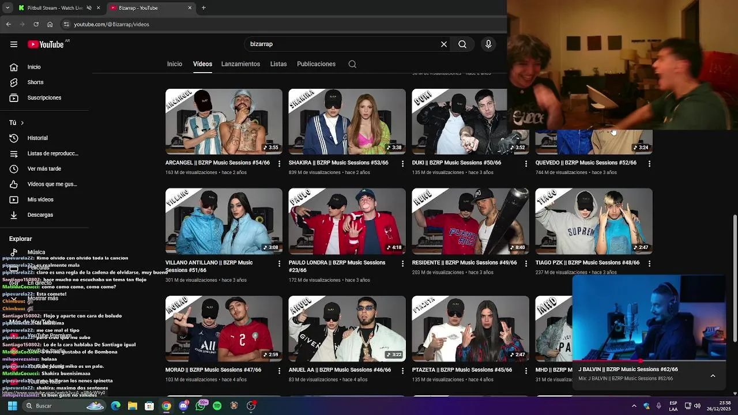The height and width of the screenshot is (415, 738).
Task: Reload the current page
Action: tap(36, 24)
